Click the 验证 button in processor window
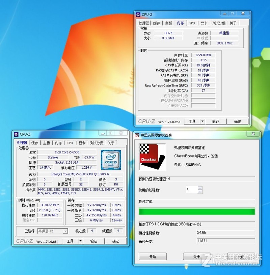 tap(94, 241)
